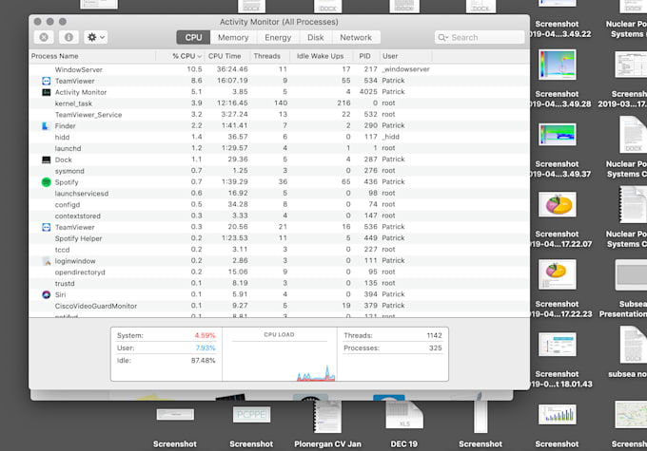Viewport: 647px width, 451px height.
Task: Sort by Process Name column header
Action: (93, 56)
